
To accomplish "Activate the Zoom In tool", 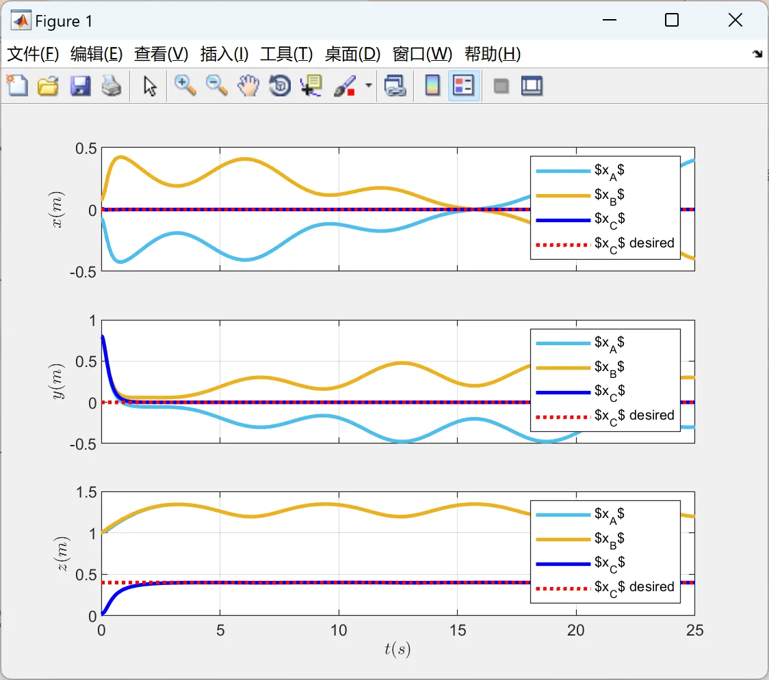I will point(185,85).
